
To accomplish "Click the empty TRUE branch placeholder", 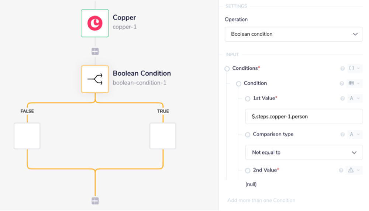I will 163,136.
